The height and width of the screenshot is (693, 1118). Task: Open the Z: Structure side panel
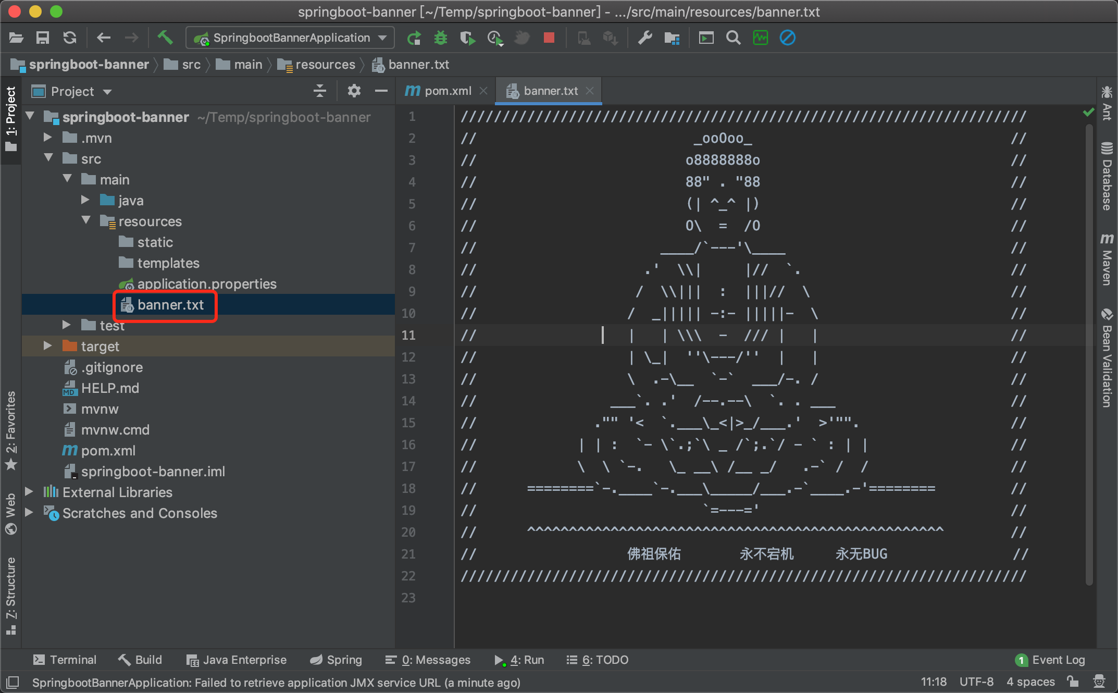[11, 596]
